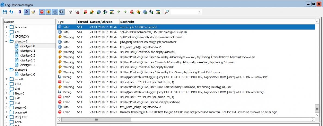
Task: Click the remove filter icon
Action: pos(77,12)
